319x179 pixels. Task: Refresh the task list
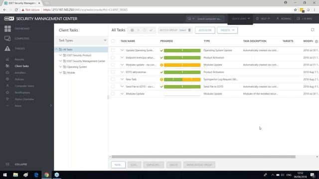point(313,30)
